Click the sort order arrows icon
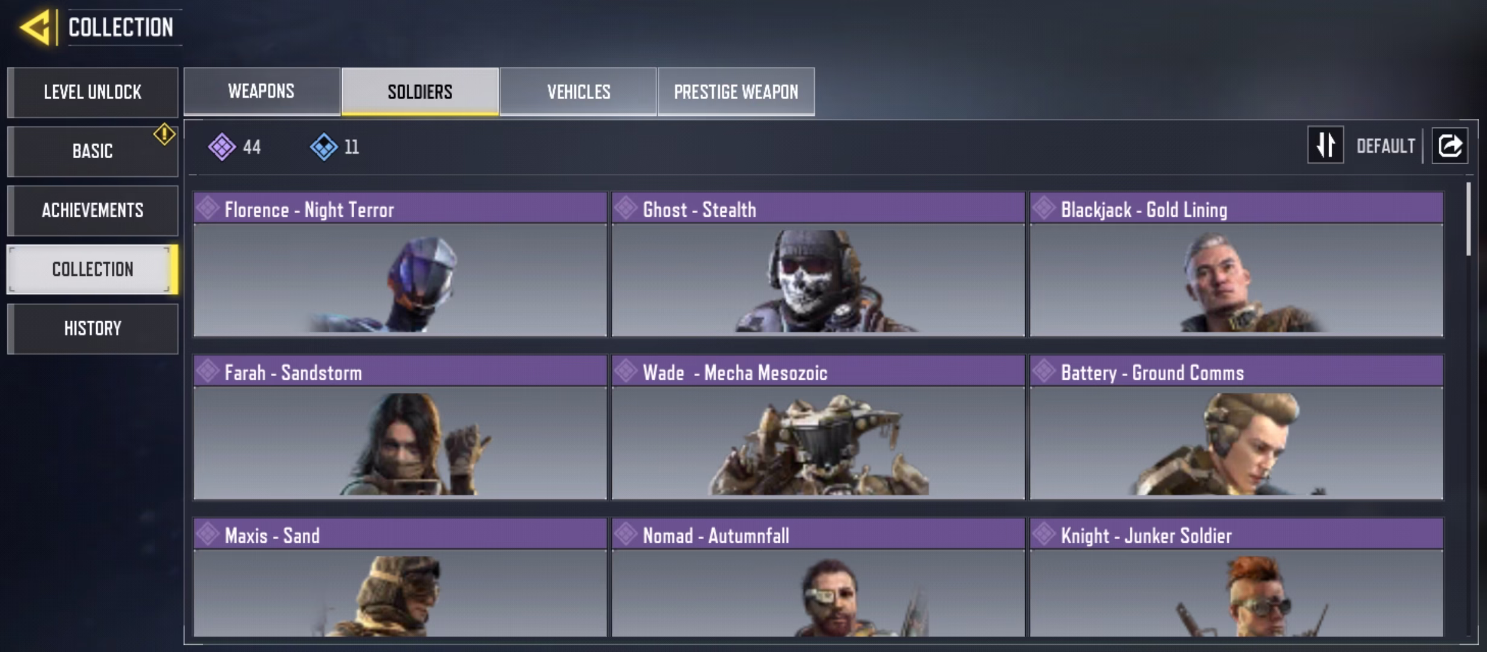This screenshot has height=652, width=1487. tap(1326, 145)
